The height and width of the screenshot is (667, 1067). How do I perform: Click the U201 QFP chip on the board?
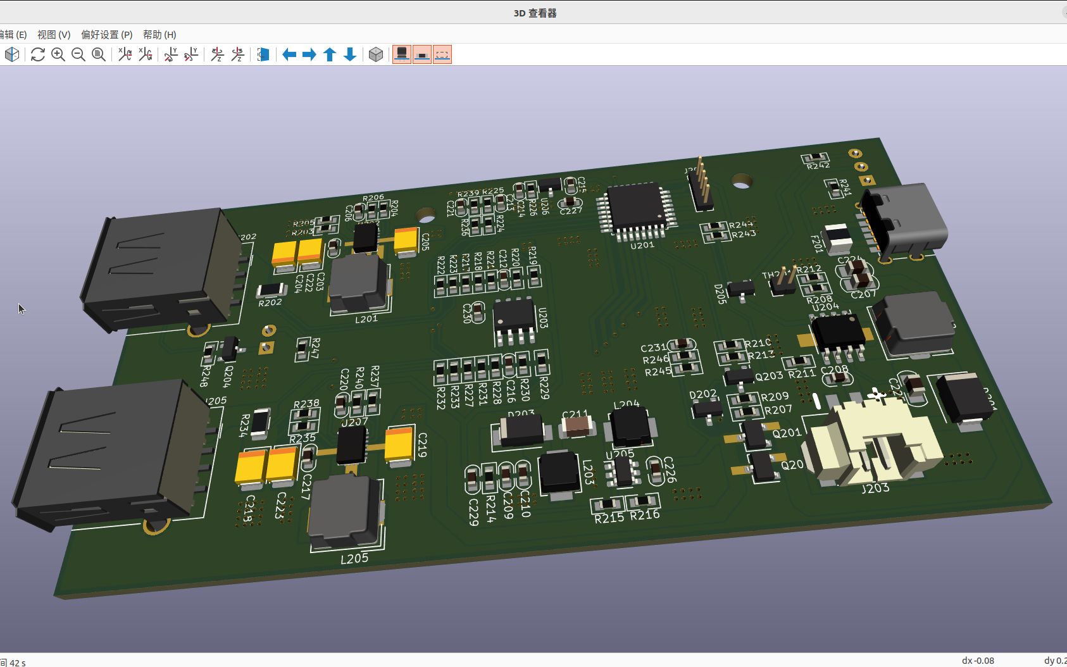click(637, 209)
